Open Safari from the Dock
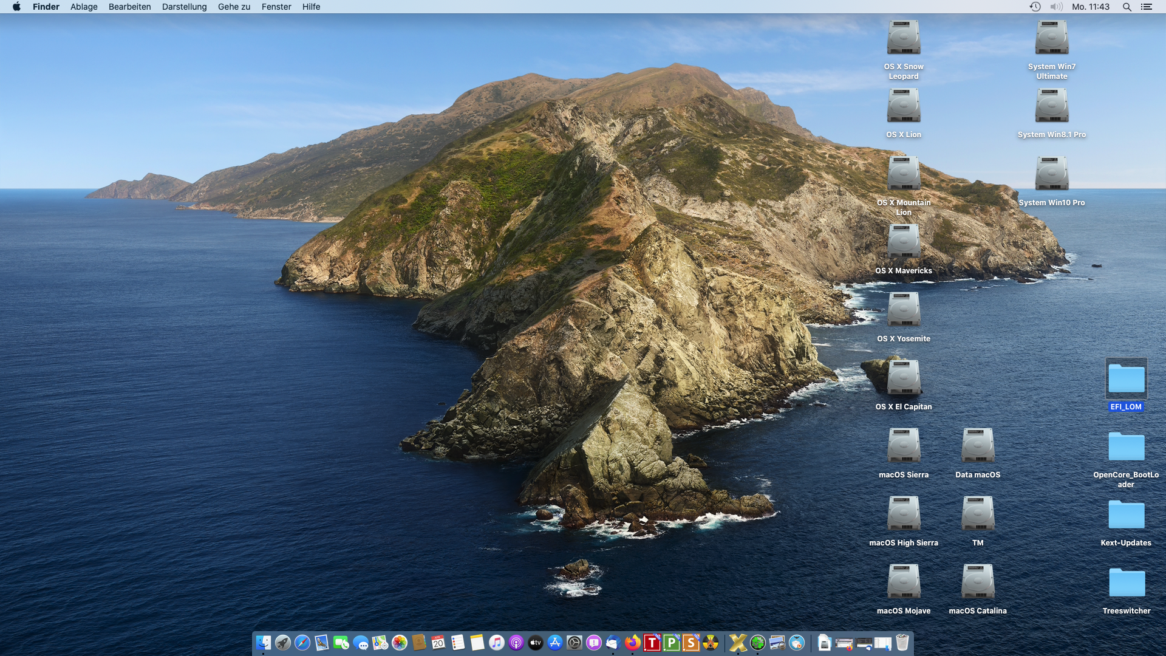Image resolution: width=1166 pixels, height=656 pixels. tap(302, 643)
